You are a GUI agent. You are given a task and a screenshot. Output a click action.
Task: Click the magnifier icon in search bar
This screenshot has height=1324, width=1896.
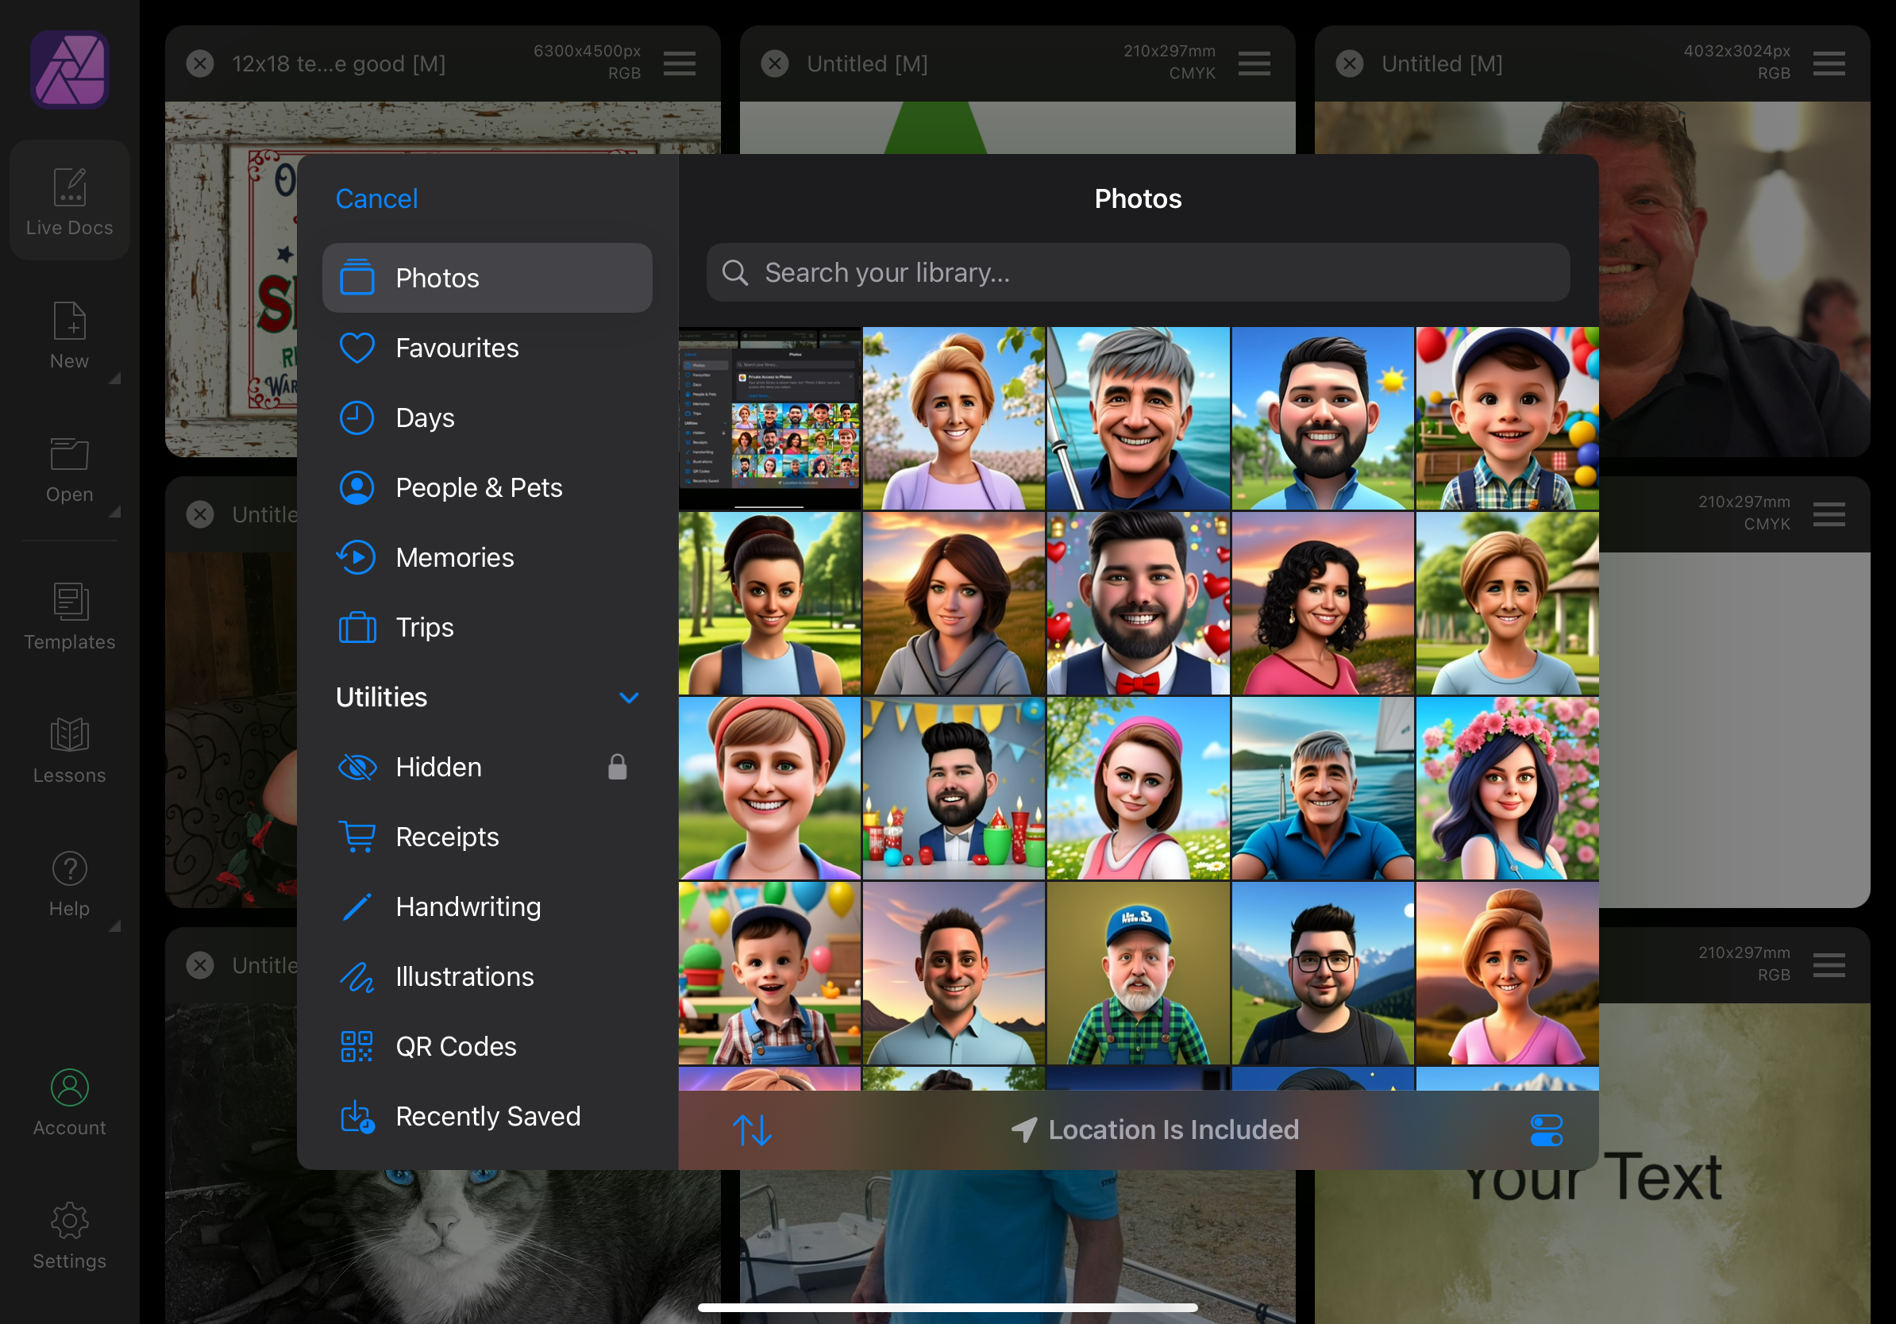coord(735,272)
